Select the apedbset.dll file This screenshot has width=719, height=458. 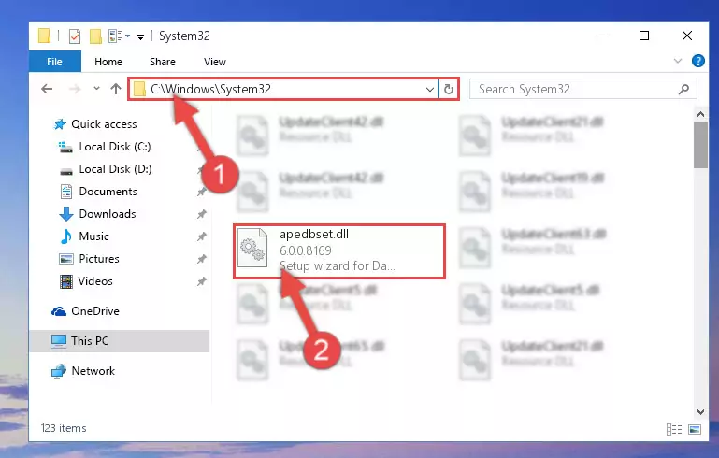tap(339, 250)
